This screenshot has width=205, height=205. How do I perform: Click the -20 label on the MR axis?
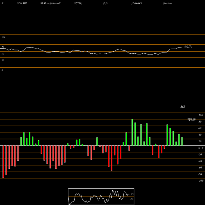click(x=200, y=155)
